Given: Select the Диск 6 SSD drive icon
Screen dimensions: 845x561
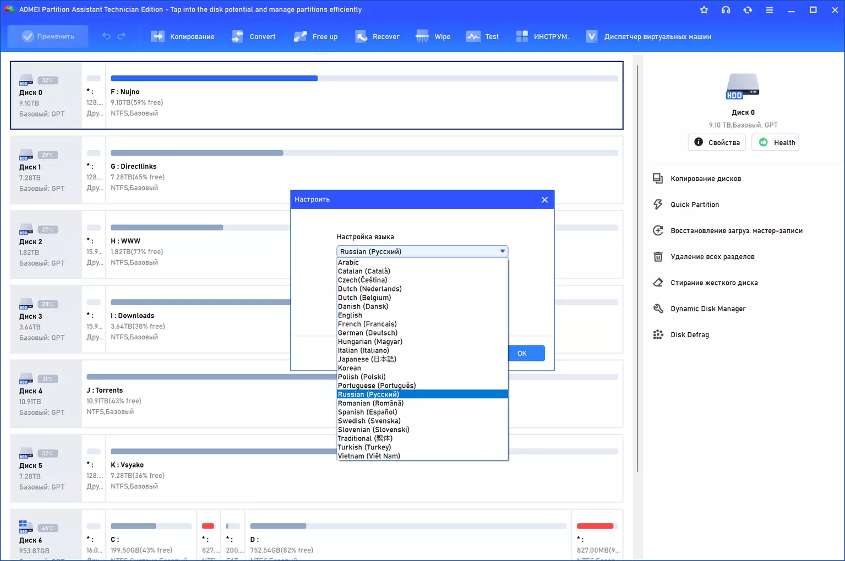Looking at the screenshot, I should (x=26, y=527).
